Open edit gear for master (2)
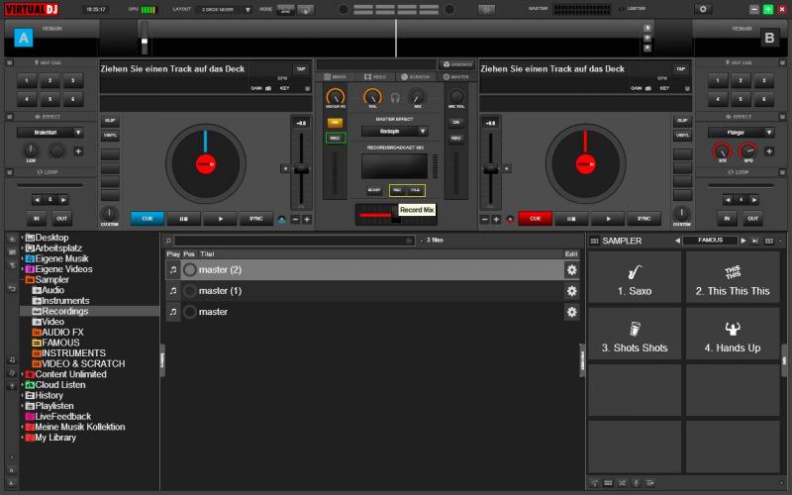The width and height of the screenshot is (792, 495). pos(571,269)
